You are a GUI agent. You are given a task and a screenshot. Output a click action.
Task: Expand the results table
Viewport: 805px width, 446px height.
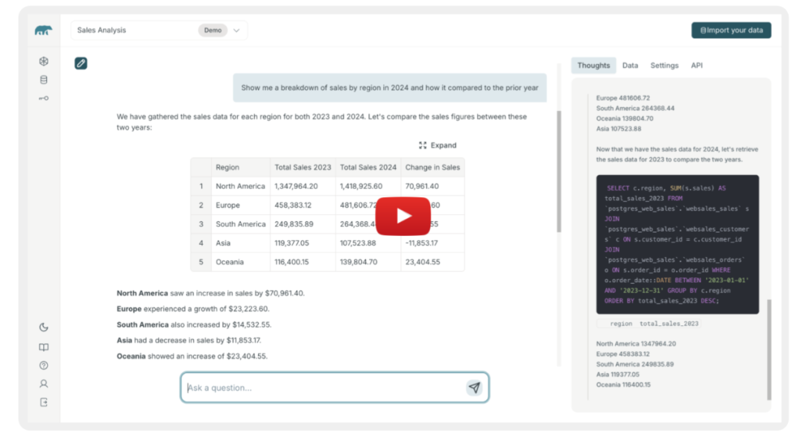tap(438, 146)
